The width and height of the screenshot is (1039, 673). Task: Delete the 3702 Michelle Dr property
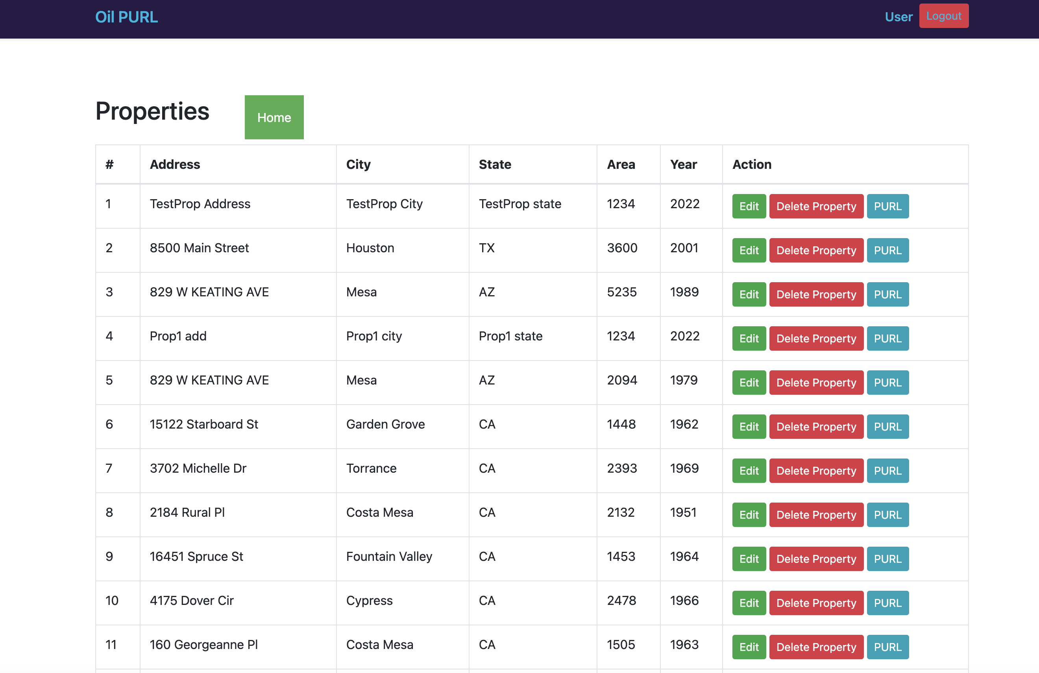coord(816,471)
